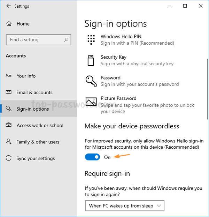Click the Sync your settings arrows icon
209x217 pixels.
pos(9,158)
